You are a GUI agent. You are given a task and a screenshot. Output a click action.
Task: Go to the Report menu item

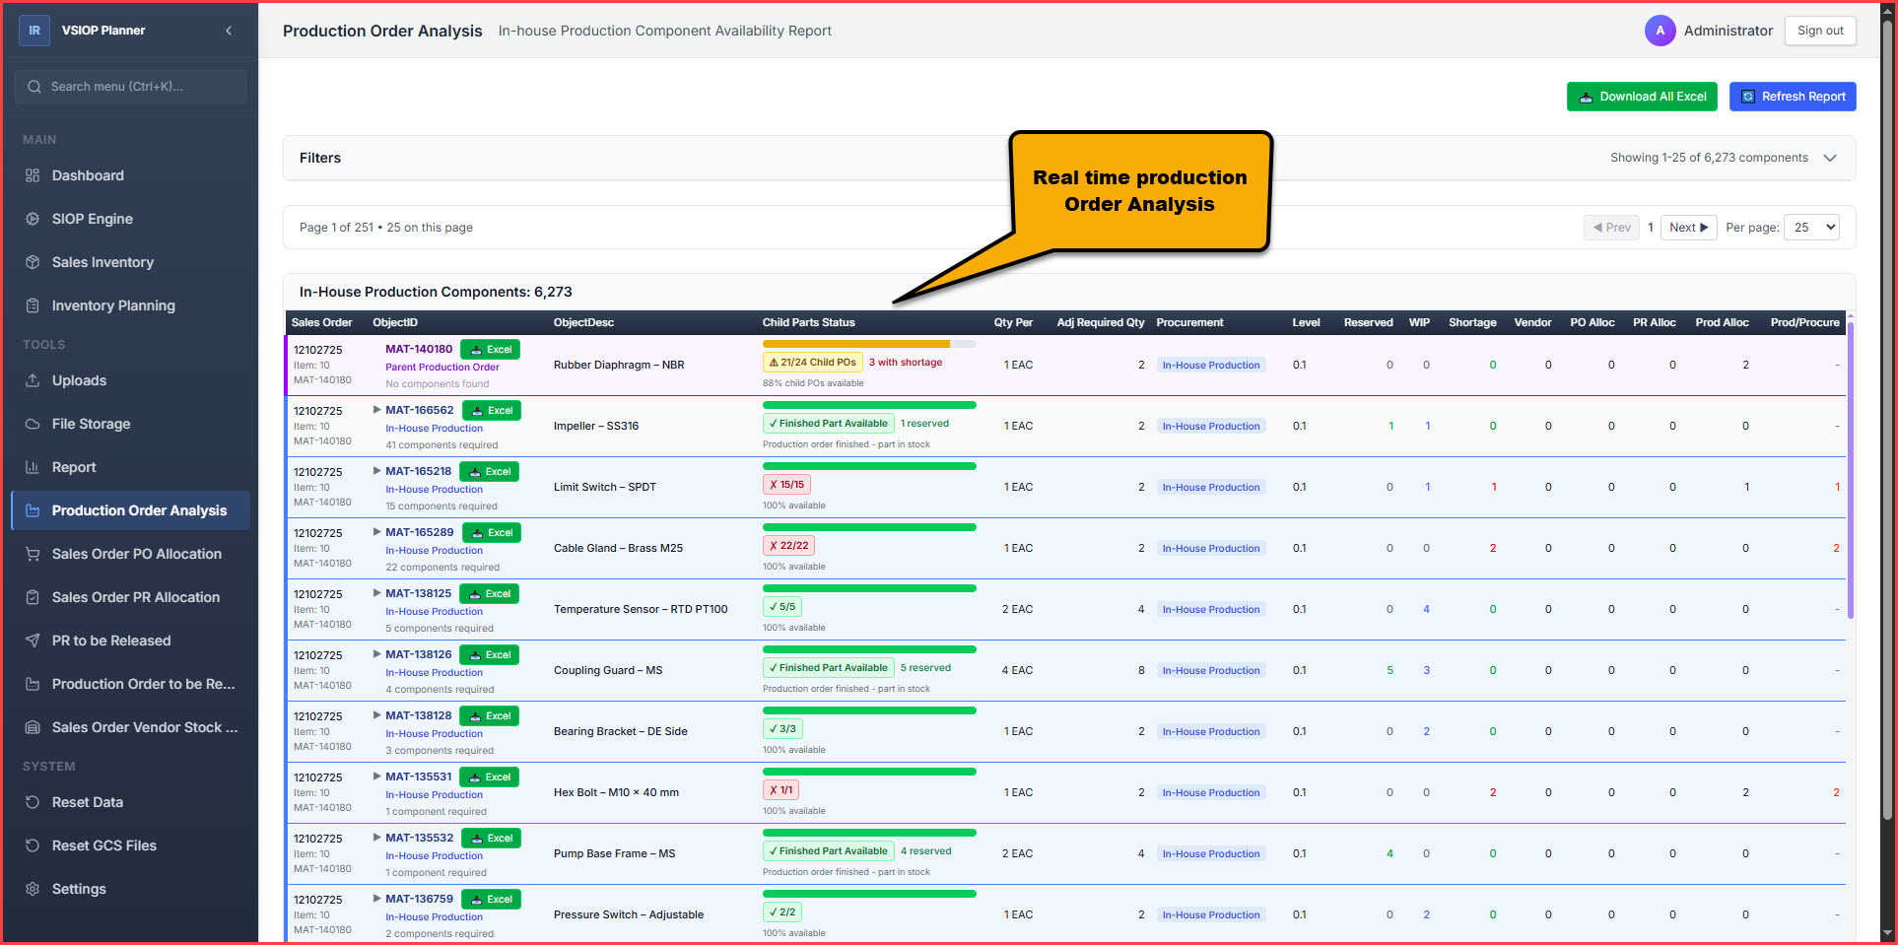(74, 467)
